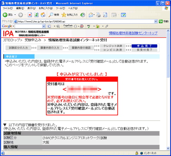This screenshot has height=156, width=171.
Task: Open the View (表示) menu
Action: [31, 8]
